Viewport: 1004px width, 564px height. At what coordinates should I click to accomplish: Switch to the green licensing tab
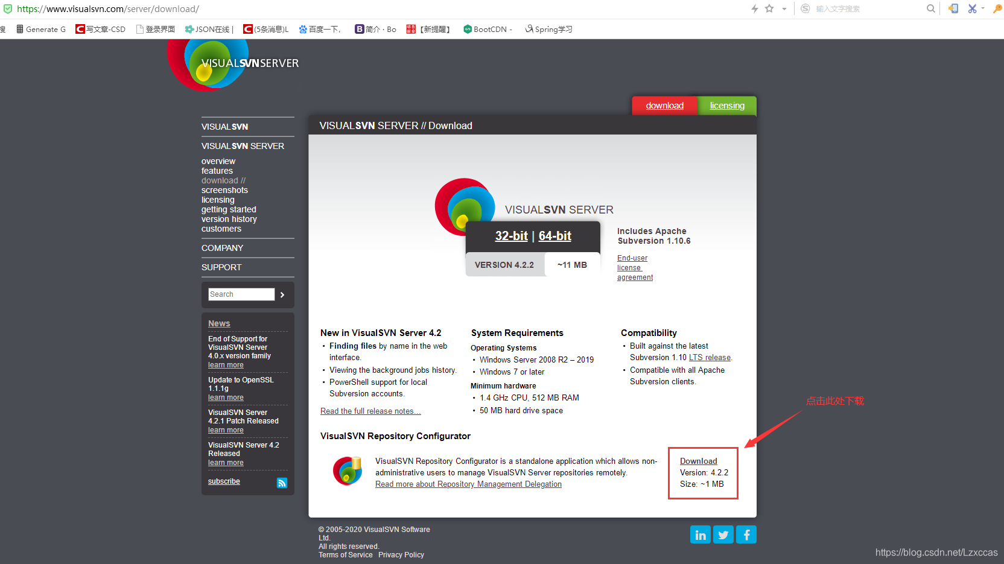(727, 106)
